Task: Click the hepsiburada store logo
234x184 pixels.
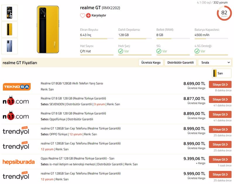Action: tap(19, 162)
